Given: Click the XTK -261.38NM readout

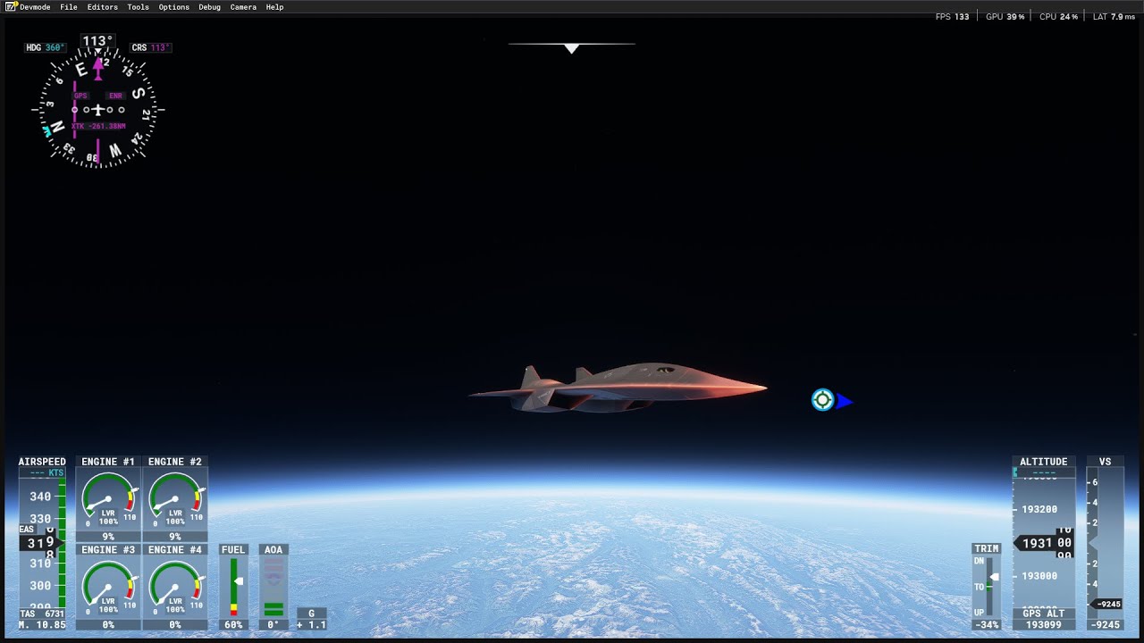Looking at the screenshot, I should [98, 126].
